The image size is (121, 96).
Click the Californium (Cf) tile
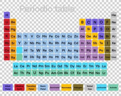tap(72, 73)
